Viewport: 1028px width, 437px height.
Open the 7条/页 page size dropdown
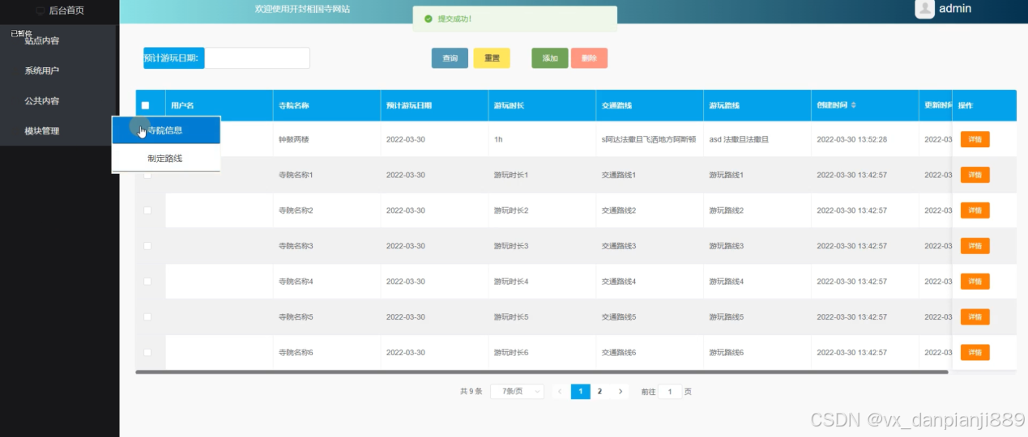[517, 392]
